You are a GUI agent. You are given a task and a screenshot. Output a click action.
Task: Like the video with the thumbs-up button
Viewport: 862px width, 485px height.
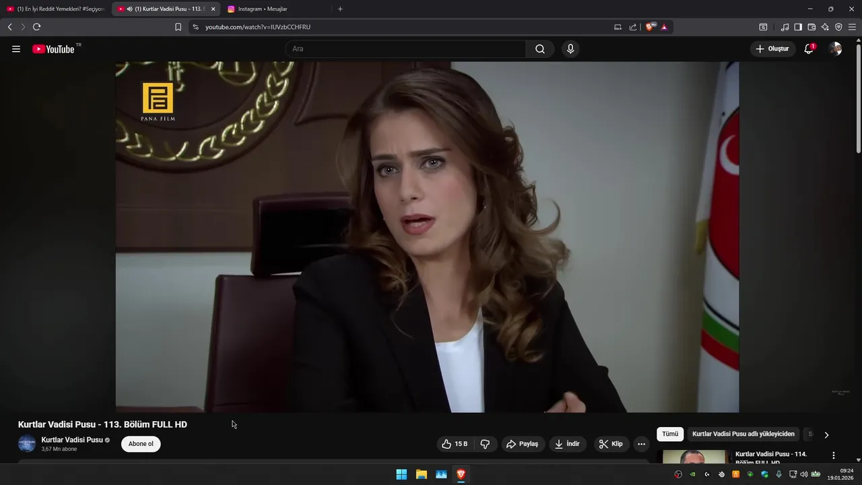[x=455, y=444]
